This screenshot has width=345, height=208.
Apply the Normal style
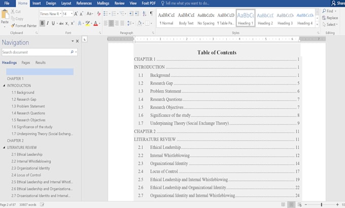[x=166, y=18]
